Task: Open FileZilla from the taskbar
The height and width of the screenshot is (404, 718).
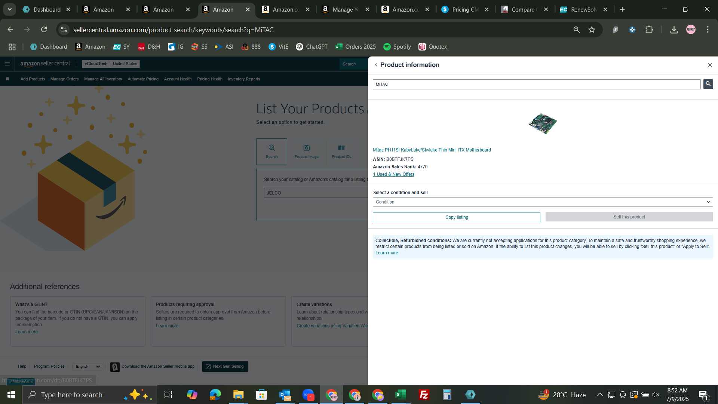Action: click(424, 395)
